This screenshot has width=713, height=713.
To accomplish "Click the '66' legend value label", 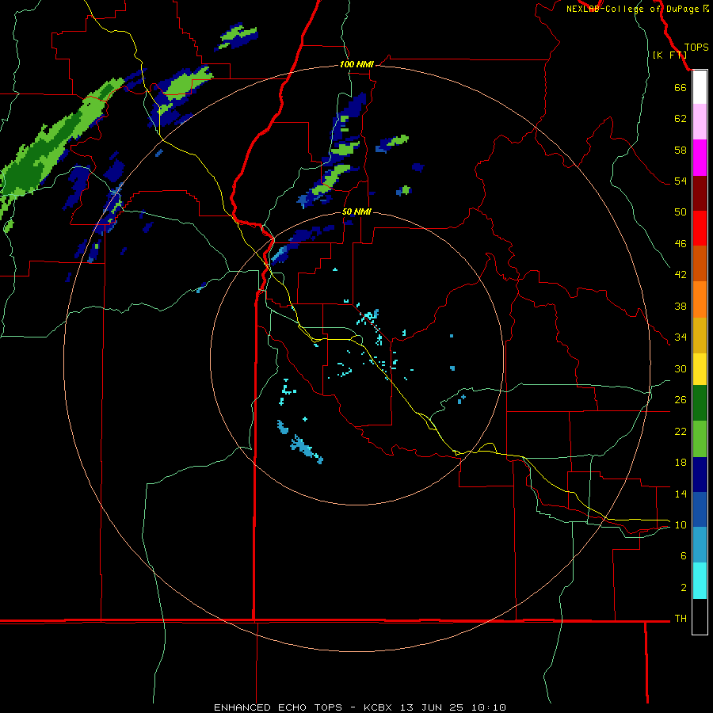I will 681,88.
